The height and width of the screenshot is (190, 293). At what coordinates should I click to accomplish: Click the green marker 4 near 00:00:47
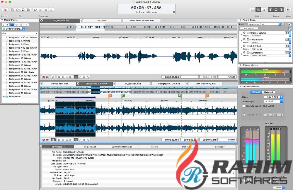coord(180,96)
